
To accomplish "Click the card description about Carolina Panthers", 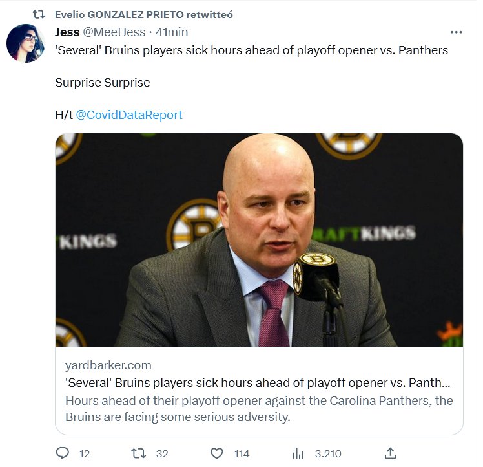I will point(259,408).
